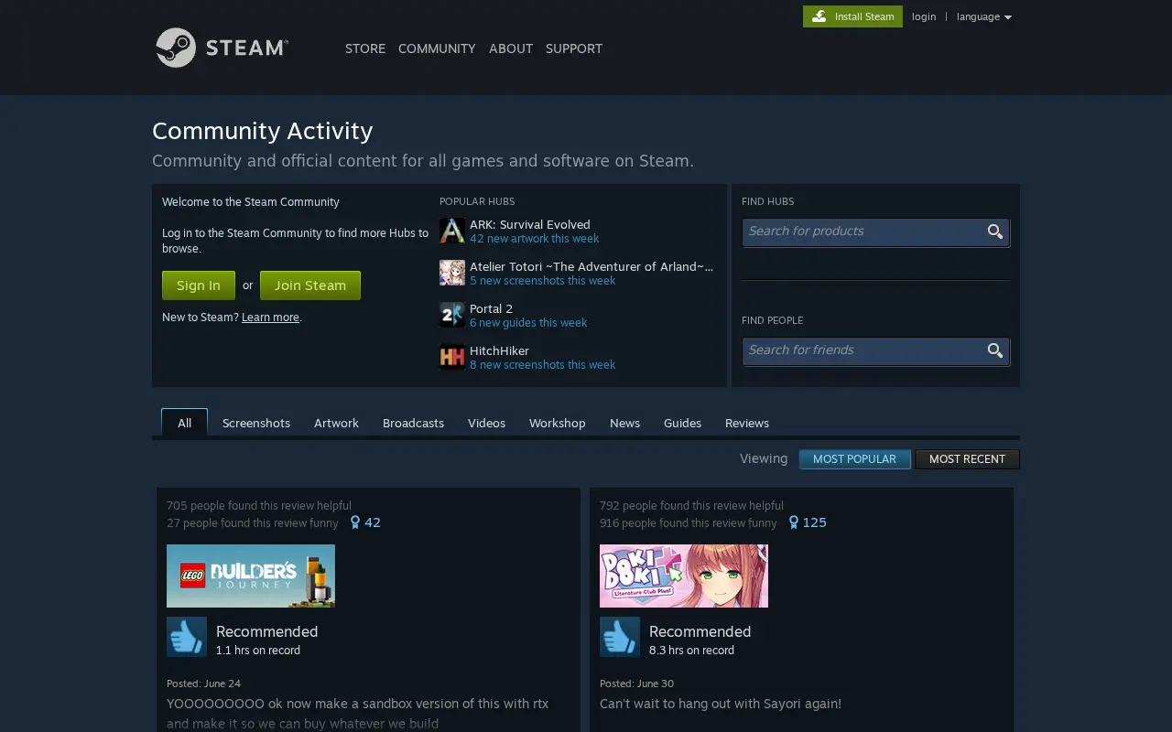Viewport: 1172px width, 732px height.
Task: Open the SUPPORT menu
Action: (x=574, y=48)
